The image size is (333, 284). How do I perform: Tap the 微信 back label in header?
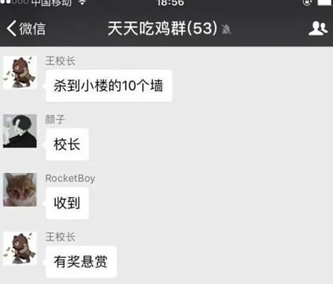pyautogui.click(x=33, y=29)
